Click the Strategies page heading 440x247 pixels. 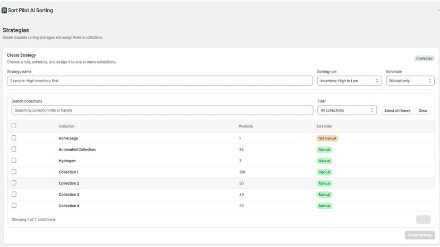16,30
